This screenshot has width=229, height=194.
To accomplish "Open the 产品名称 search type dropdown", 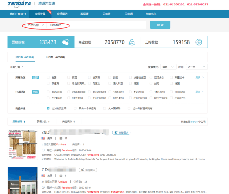I will click(36, 25).
